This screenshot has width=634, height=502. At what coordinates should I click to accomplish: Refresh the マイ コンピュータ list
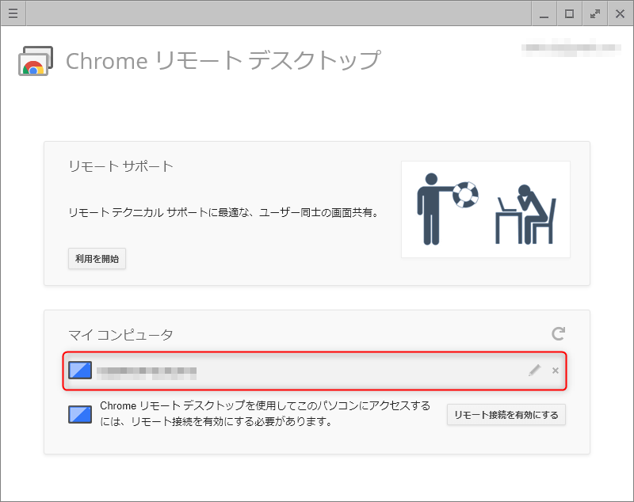tap(559, 334)
